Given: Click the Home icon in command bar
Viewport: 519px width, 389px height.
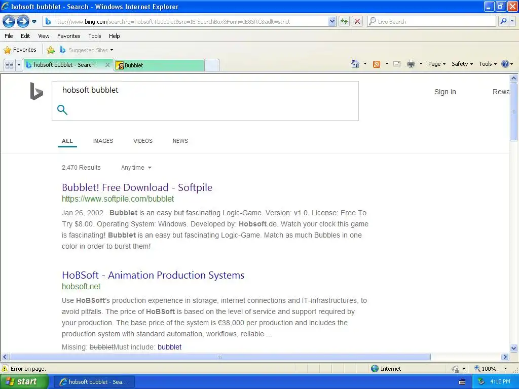Looking at the screenshot, I should tap(355, 64).
